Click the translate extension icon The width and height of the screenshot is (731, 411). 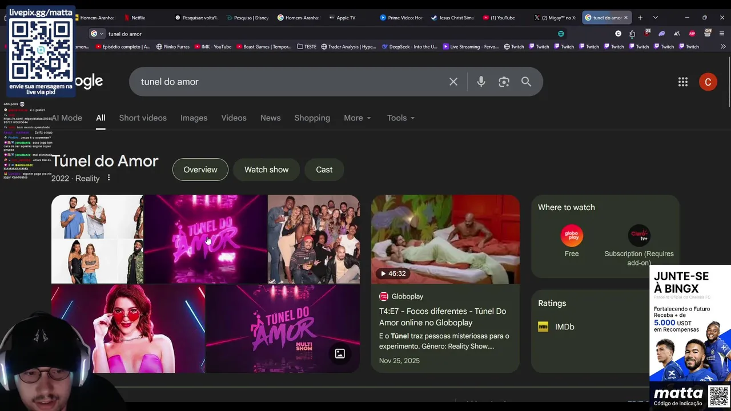[x=677, y=34]
